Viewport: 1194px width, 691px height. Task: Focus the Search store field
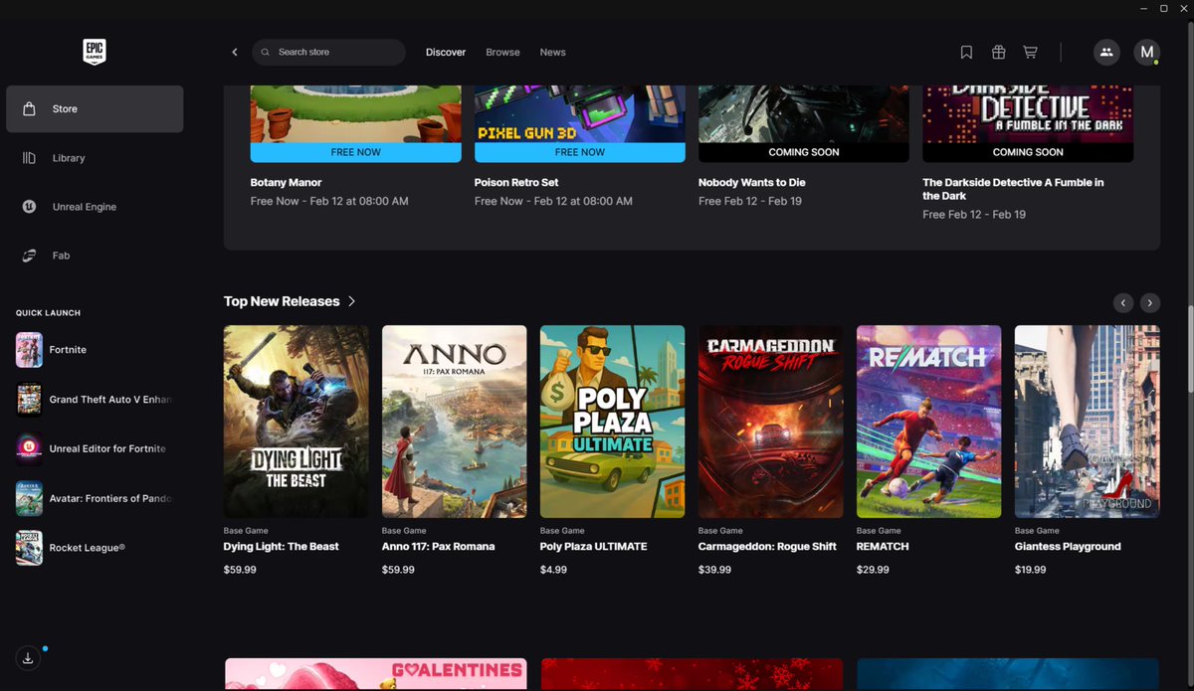[x=328, y=53]
